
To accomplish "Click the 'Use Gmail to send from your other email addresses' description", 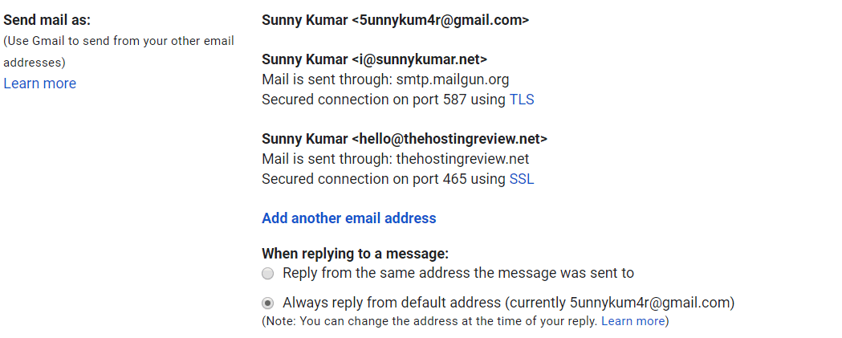I will [119, 51].
